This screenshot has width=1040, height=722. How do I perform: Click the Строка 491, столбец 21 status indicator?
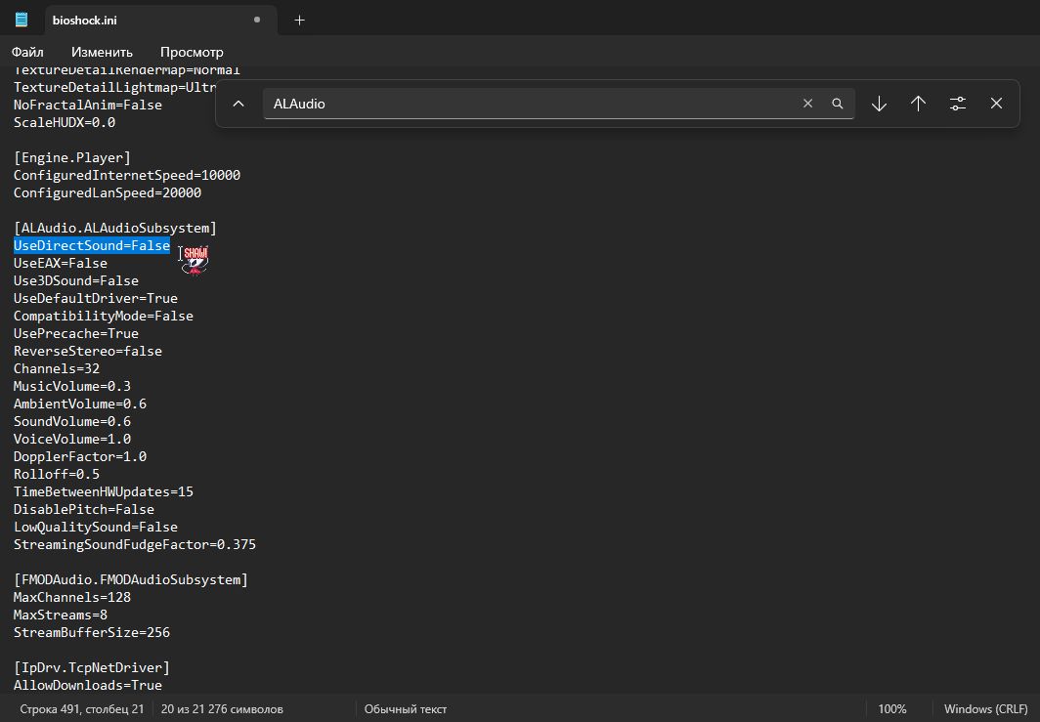[x=81, y=708]
